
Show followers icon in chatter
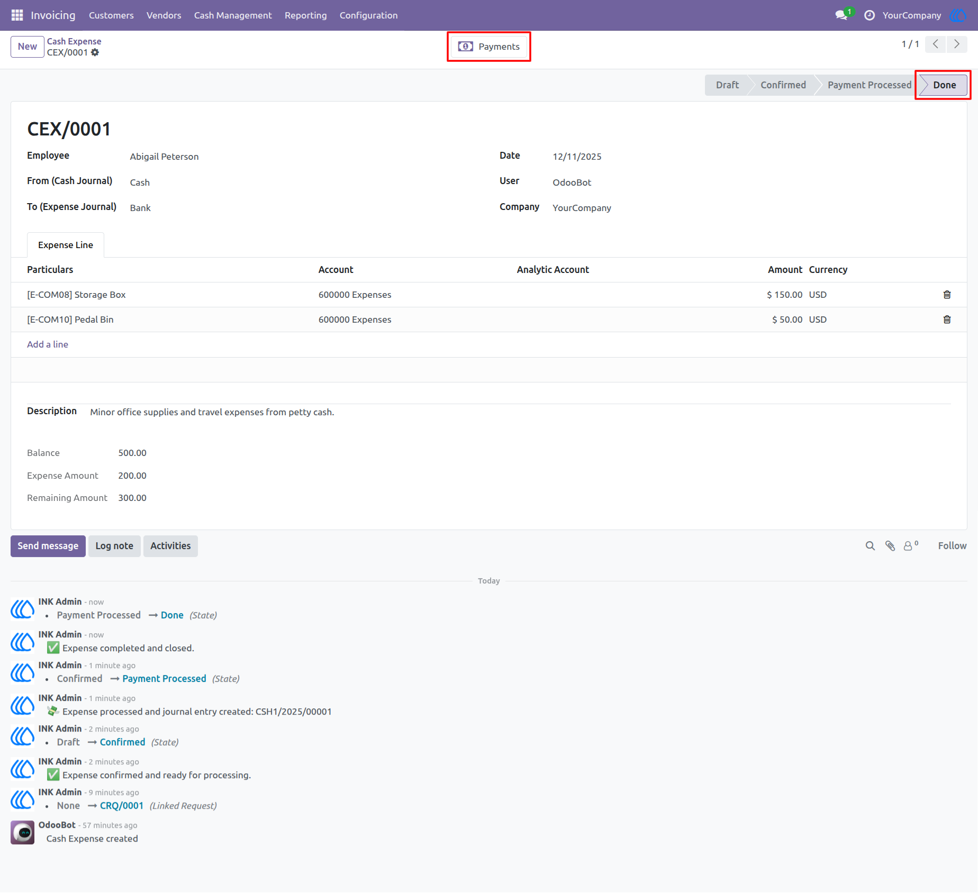[910, 546]
